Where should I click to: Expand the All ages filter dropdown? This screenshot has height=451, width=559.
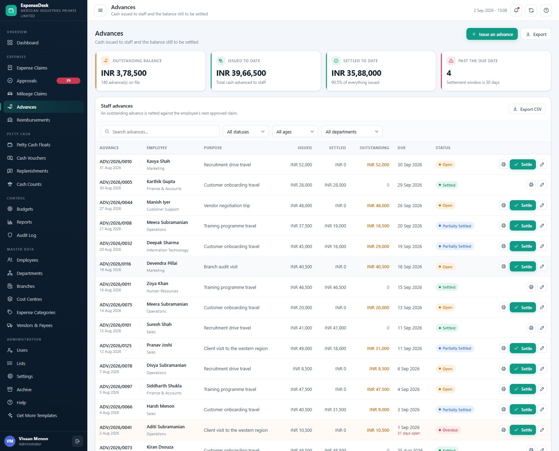point(295,132)
